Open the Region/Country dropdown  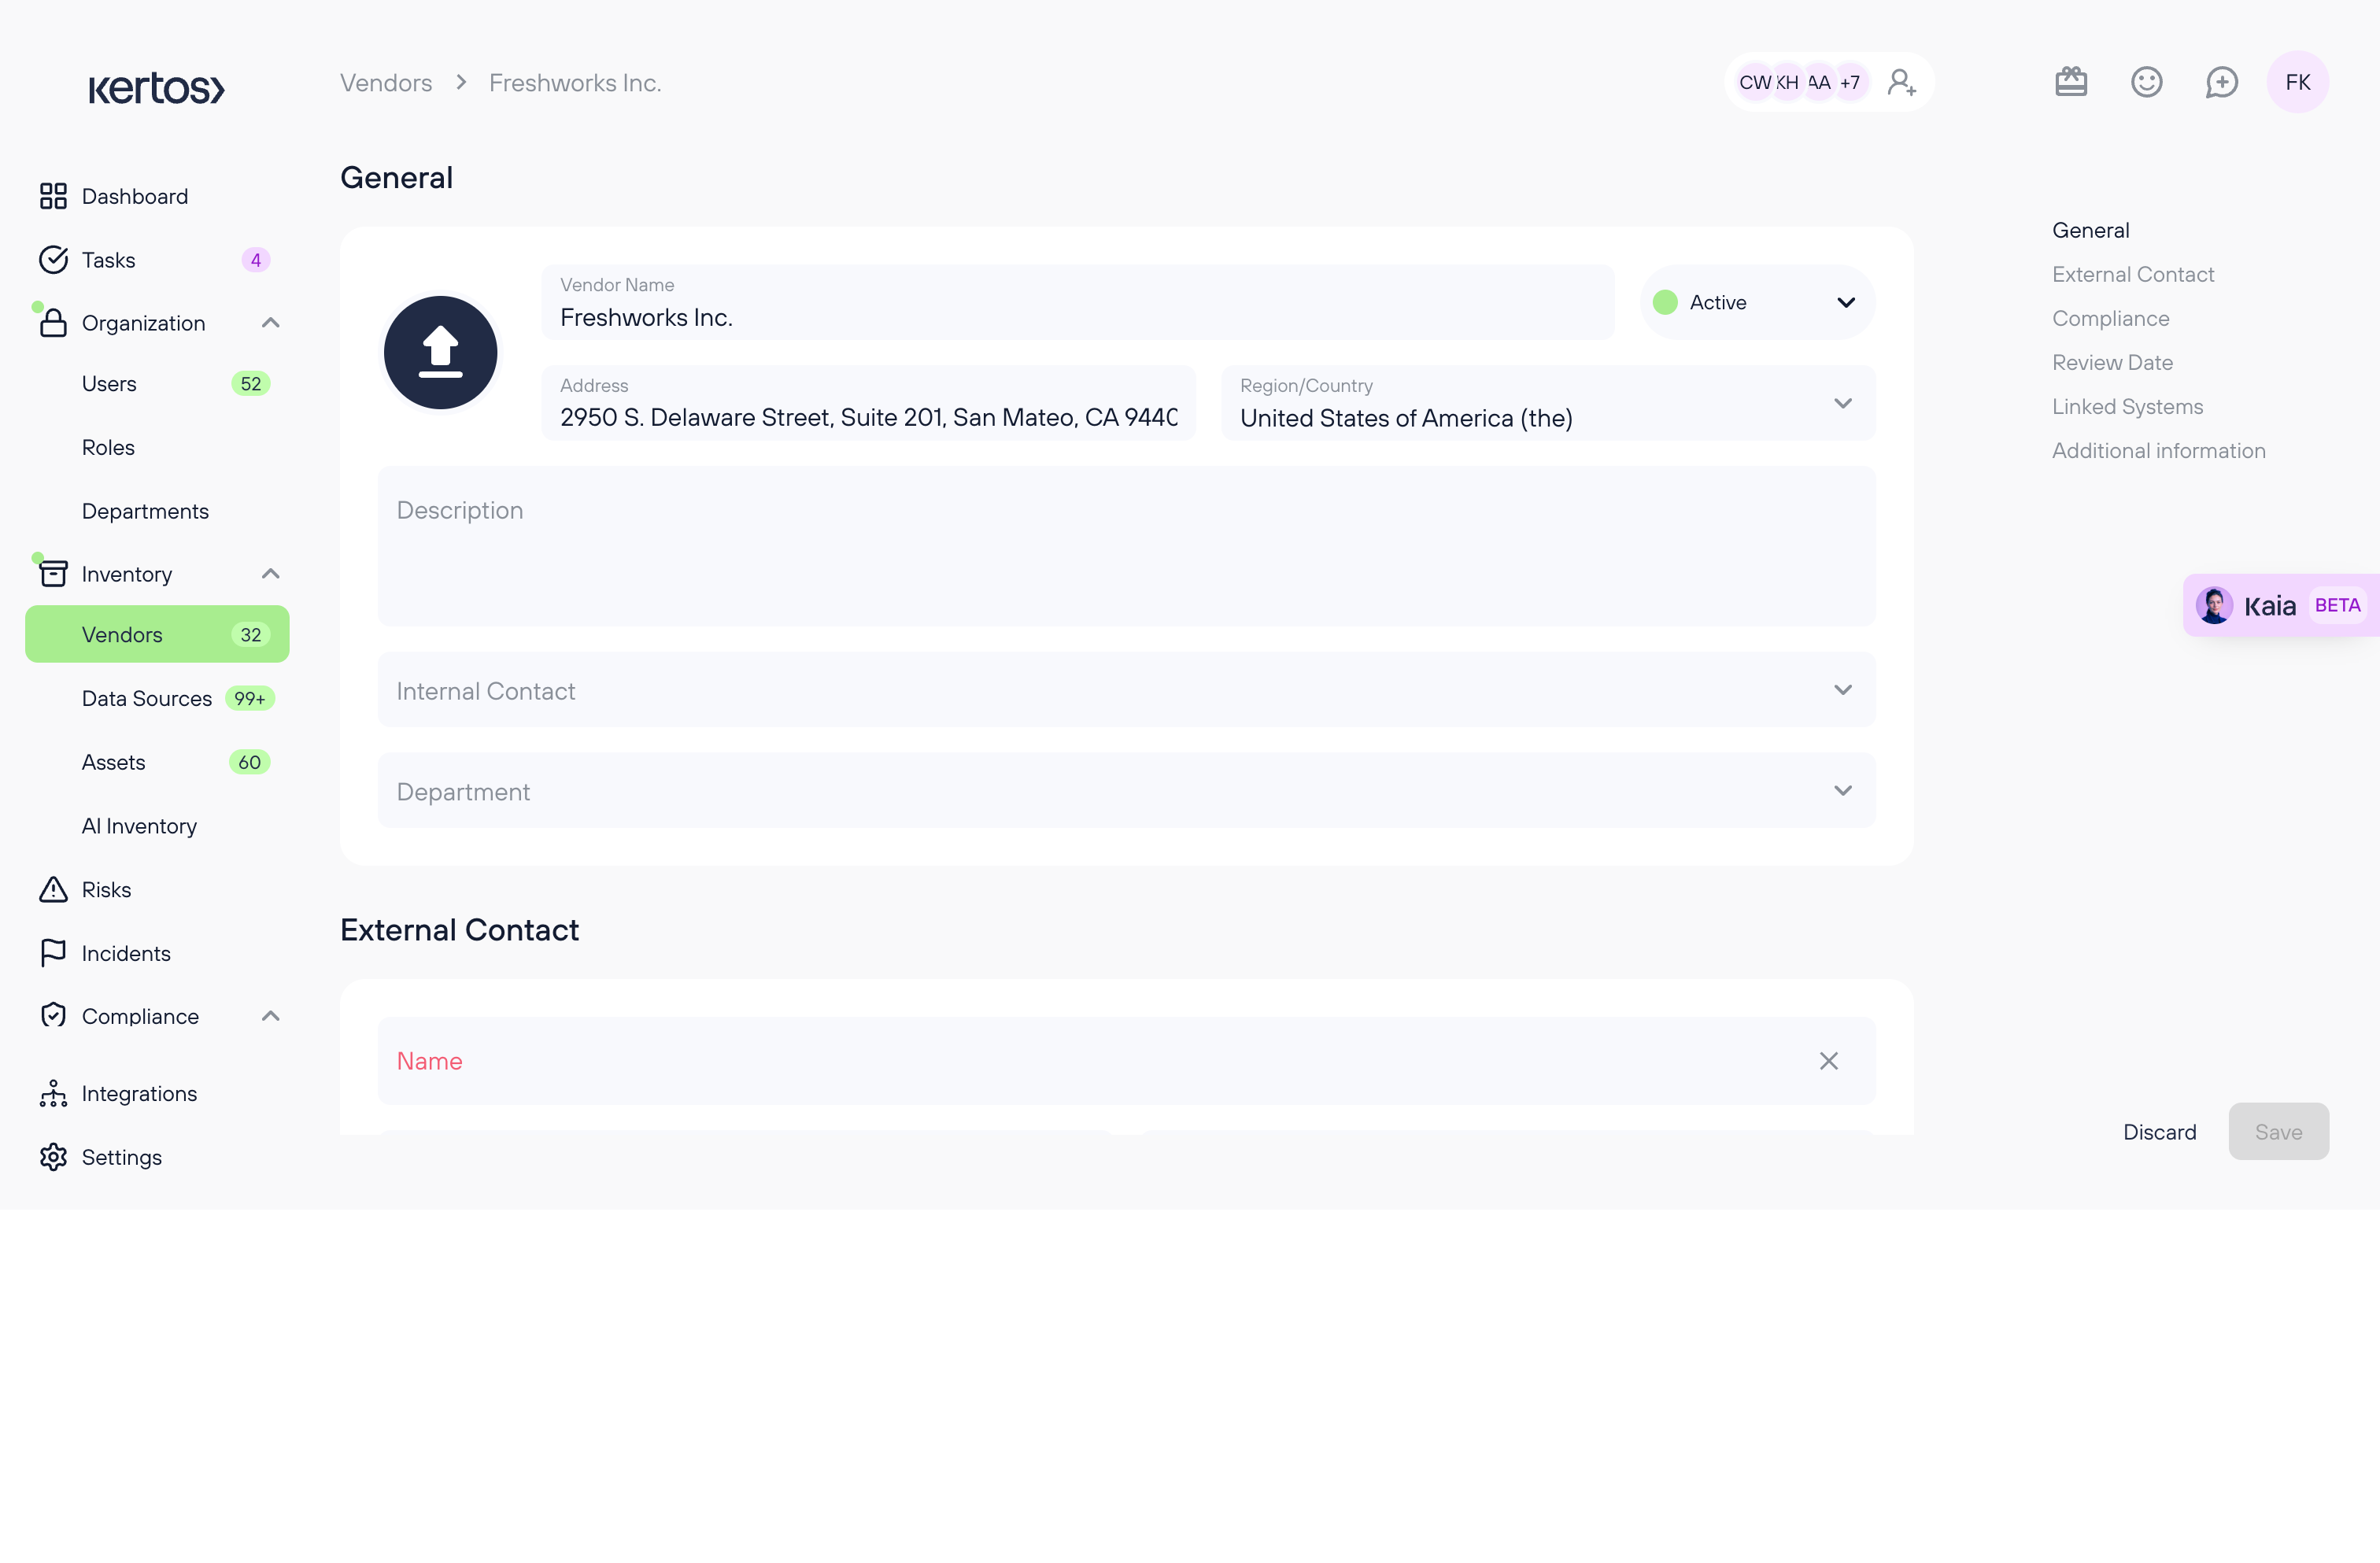1548,403
